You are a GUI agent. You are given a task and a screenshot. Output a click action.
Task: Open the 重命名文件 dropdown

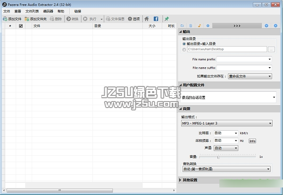point(250,76)
